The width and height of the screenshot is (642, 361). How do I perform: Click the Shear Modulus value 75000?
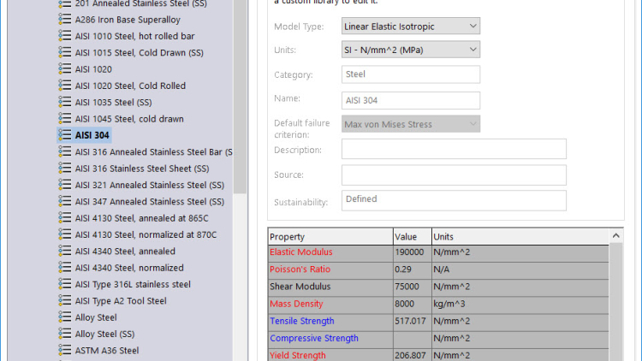(x=407, y=287)
